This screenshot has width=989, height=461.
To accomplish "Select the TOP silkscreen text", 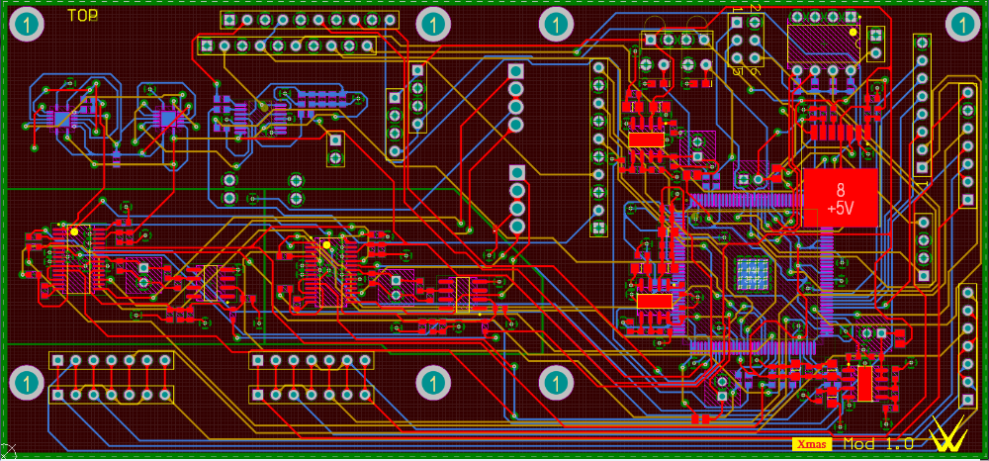I will click(x=82, y=17).
